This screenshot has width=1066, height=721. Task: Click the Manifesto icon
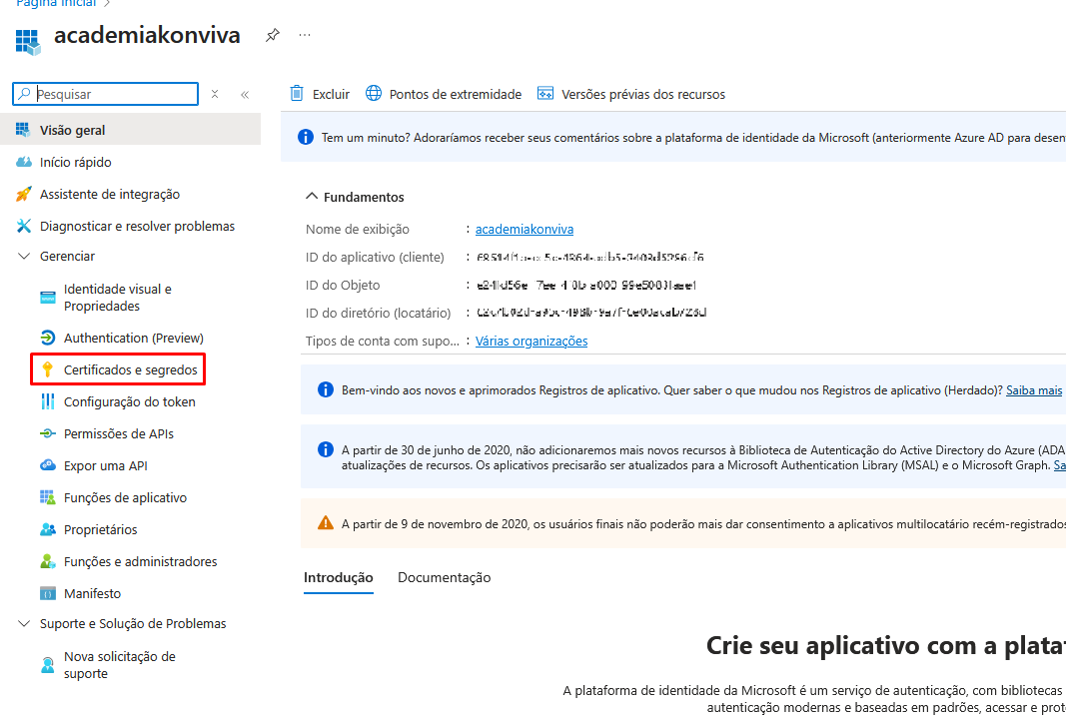48,593
